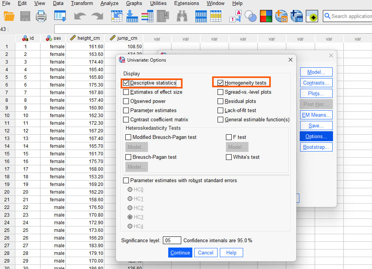Enable Estimates of effect size
372x269 pixels.
pyautogui.click(x=126, y=92)
